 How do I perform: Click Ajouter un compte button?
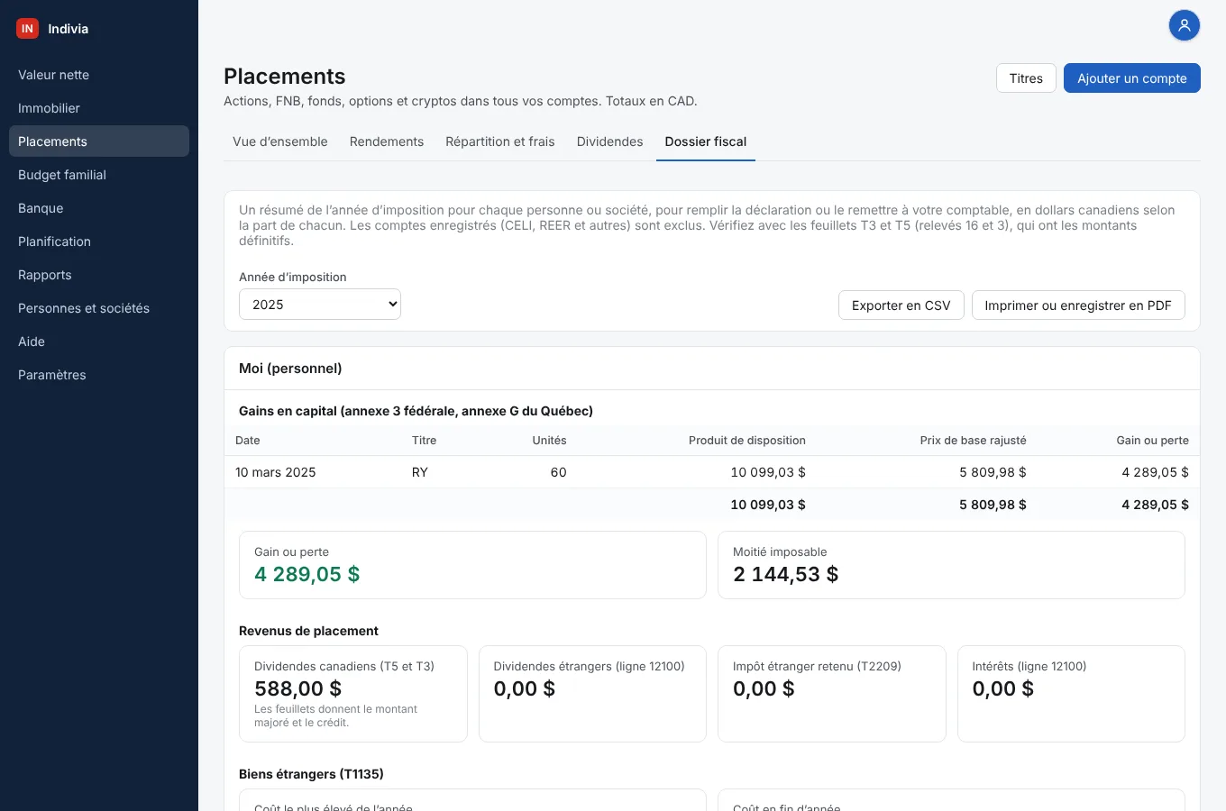point(1132,78)
